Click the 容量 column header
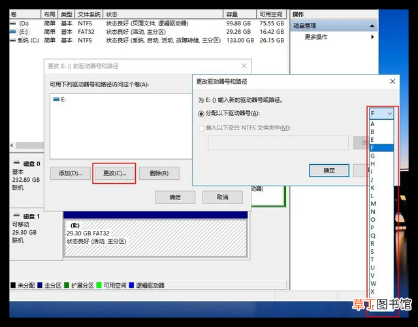Viewport: 418px width, 327px height. click(240, 14)
